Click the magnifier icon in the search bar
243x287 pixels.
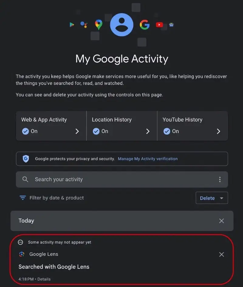pos(25,179)
